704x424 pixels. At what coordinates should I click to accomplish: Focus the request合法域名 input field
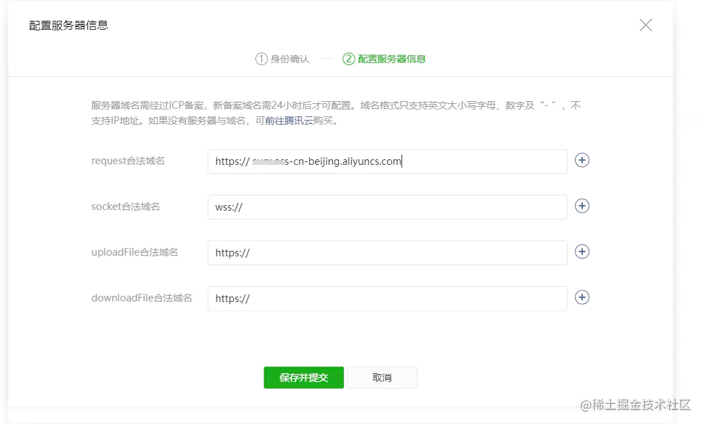[387, 161]
